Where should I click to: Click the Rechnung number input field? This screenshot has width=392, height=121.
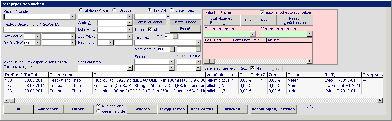click(x=123, y=43)
